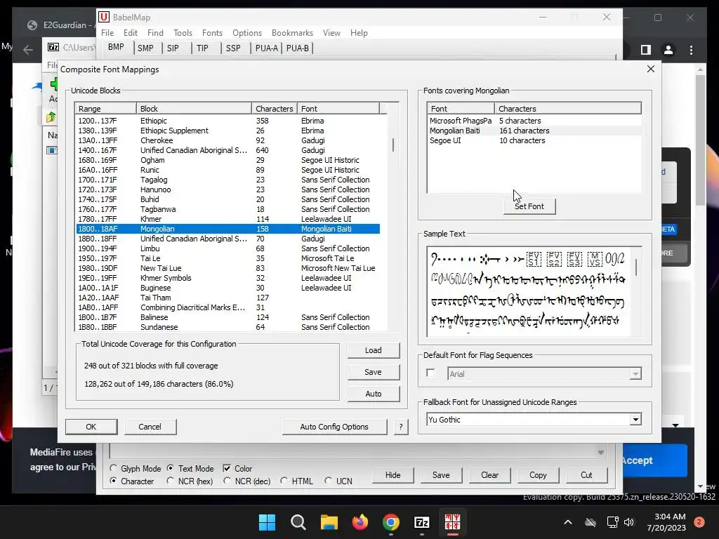Toggle Chrome side panel icon
The width and height of the screenshot is (719, 539).
coord(646,50)
